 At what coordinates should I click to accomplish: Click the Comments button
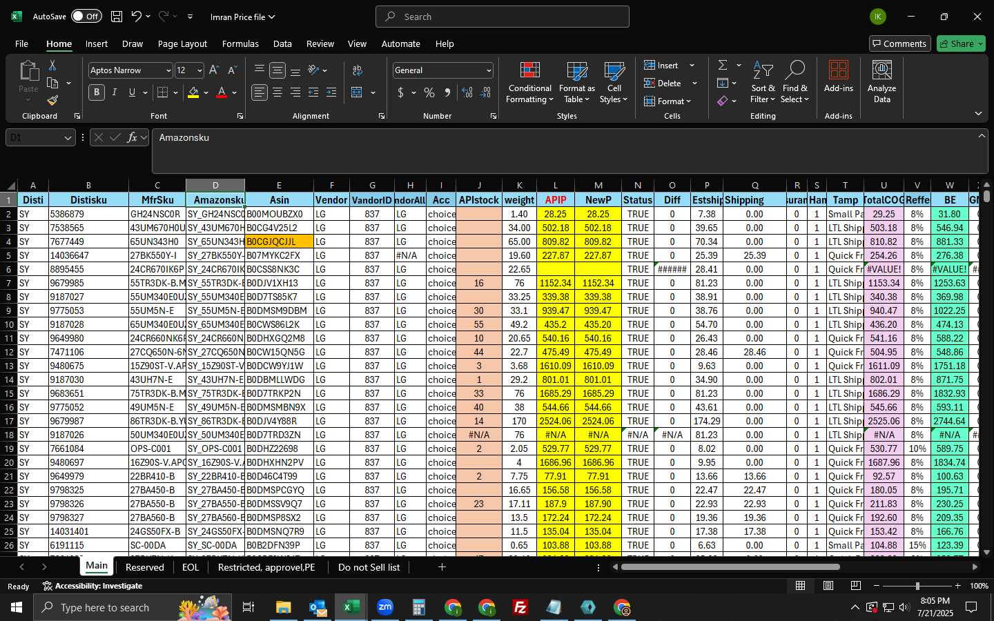[899, 43]
